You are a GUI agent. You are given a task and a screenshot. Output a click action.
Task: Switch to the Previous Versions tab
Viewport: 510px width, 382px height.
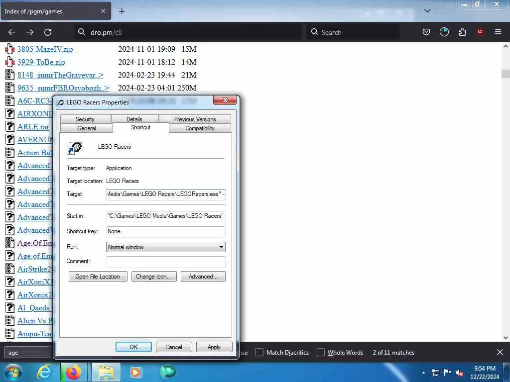(x=195, y=119)
